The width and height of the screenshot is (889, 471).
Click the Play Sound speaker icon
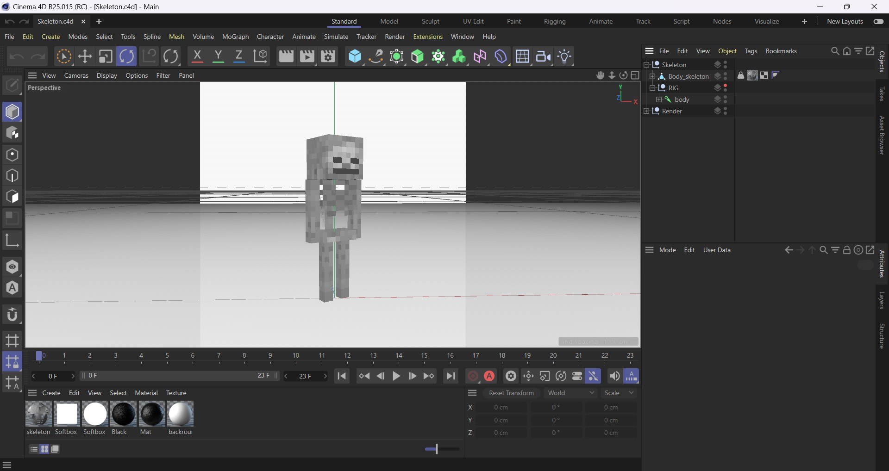[614, 376]
